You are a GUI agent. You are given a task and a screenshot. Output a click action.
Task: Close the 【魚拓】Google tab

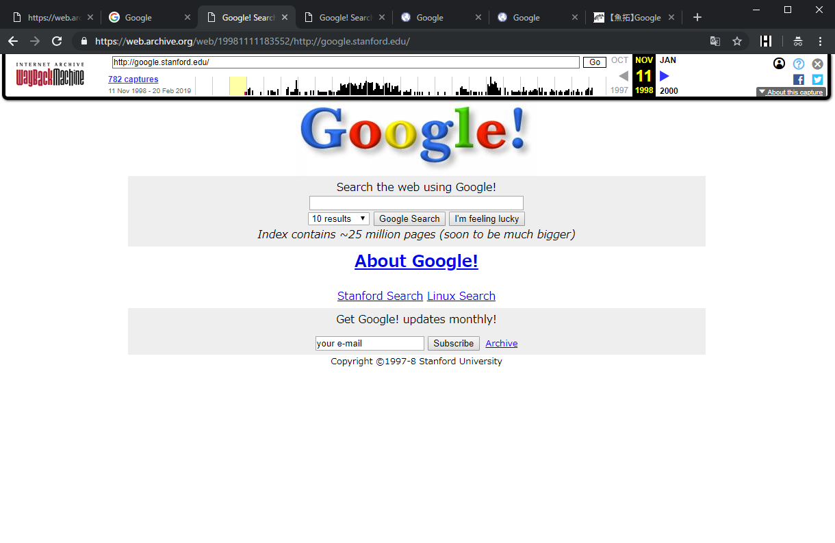tap(671, 18)
